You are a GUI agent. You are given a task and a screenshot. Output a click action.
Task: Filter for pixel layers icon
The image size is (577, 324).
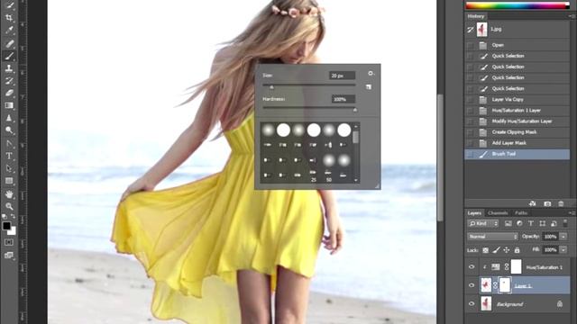[508, 223]
